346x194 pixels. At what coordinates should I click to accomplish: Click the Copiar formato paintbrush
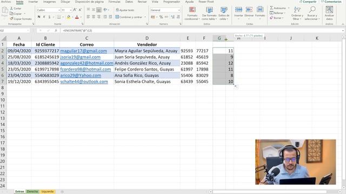(11, 19)
